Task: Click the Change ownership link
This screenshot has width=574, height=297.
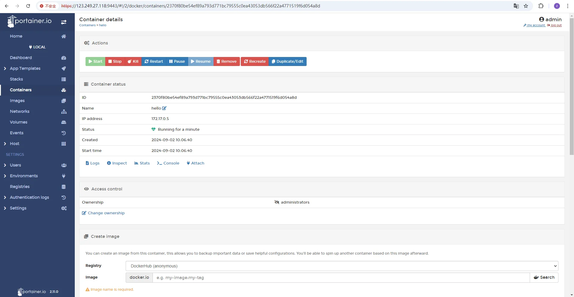Action: 103,213
